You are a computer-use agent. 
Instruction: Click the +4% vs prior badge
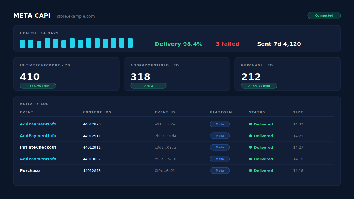259,86
